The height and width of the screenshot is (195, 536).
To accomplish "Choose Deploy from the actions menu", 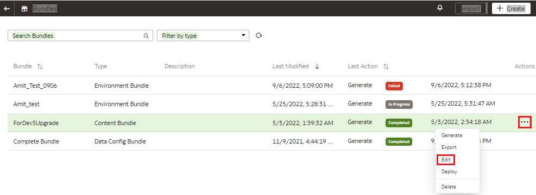I will pos(449,172).
